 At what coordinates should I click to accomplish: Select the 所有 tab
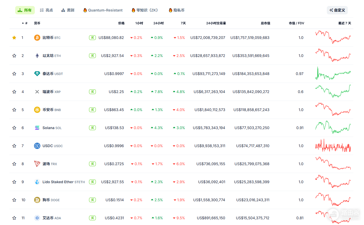point(25,10)
